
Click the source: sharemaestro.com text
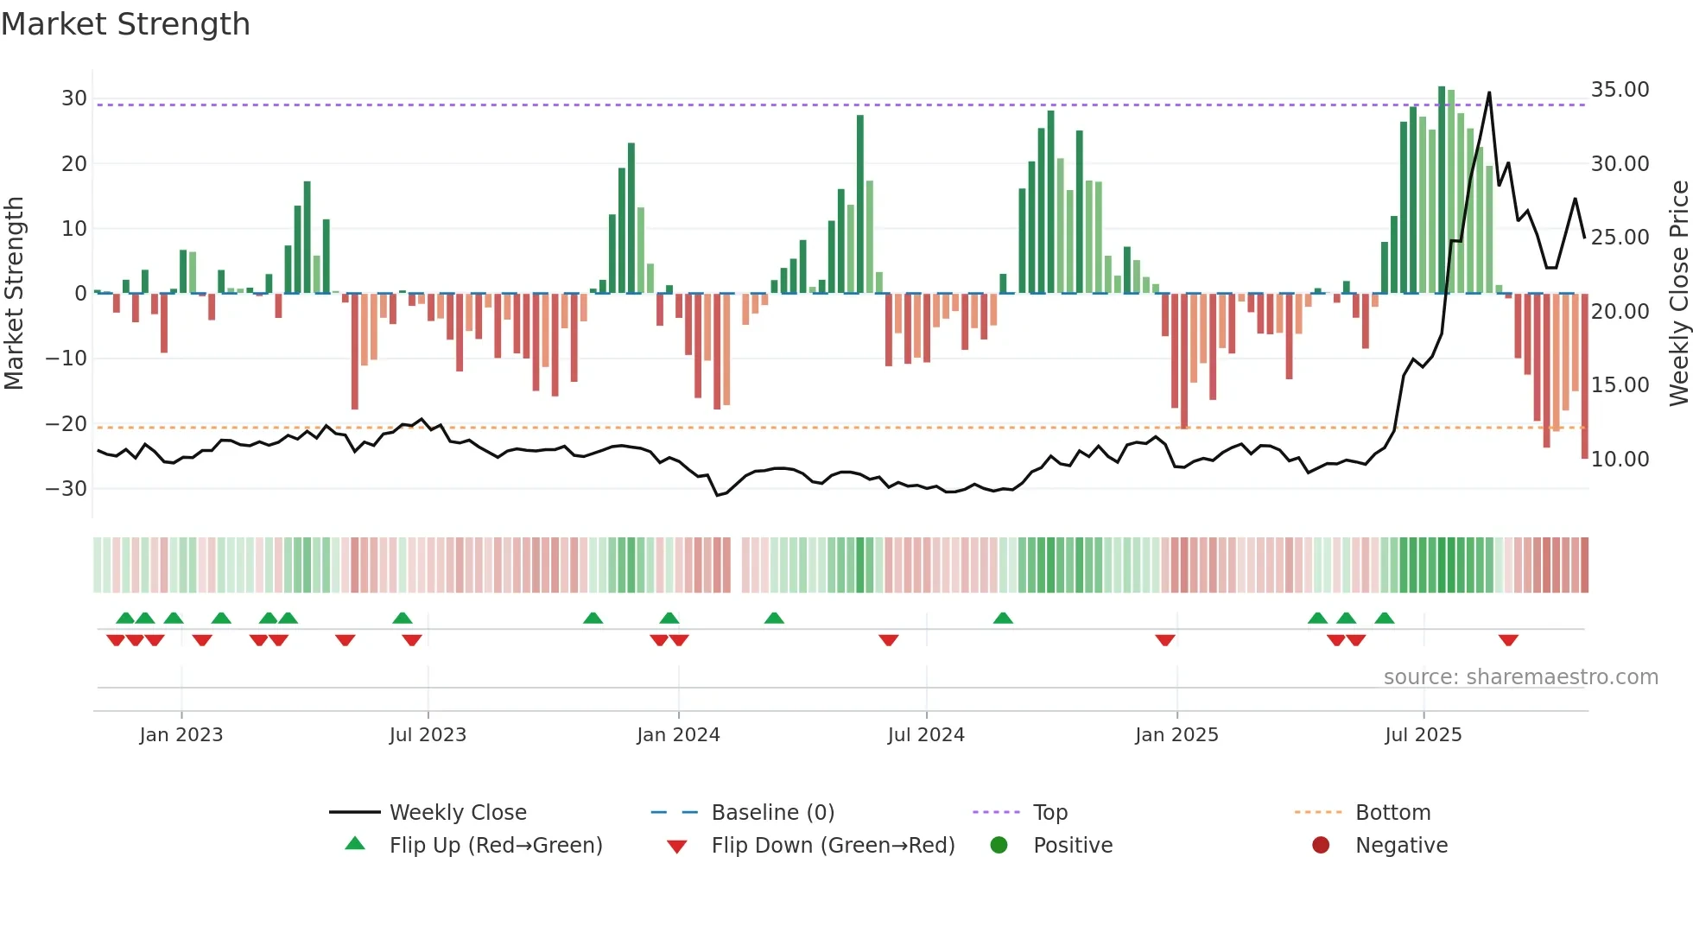click(x=1520, y=676)
